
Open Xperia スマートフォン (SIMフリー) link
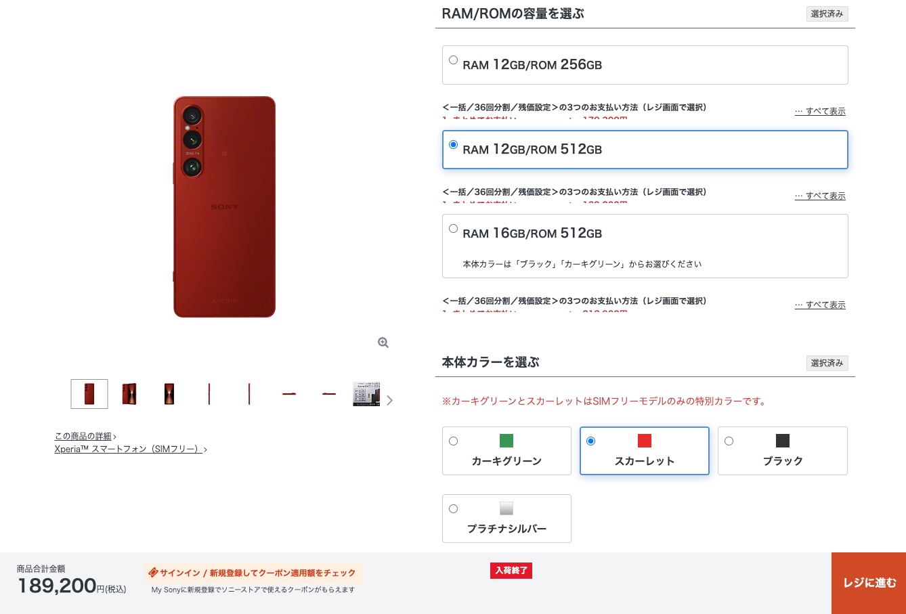[x=131, y=449]
